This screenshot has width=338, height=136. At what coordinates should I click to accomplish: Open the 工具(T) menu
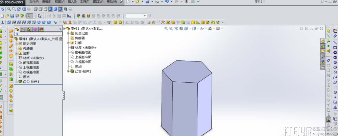click(x=85, y=1)
